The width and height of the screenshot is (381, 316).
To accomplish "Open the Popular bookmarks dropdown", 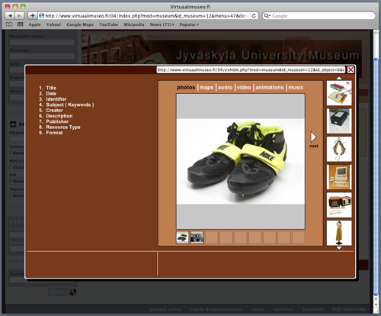I will (x=189, y=24).
